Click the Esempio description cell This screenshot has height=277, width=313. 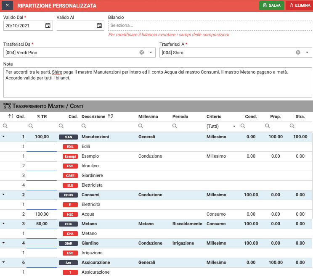point(90,156)
